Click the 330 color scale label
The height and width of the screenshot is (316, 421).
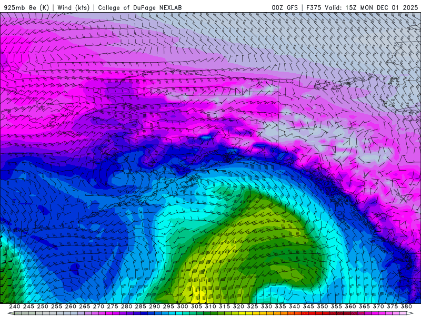coord(266,307)
